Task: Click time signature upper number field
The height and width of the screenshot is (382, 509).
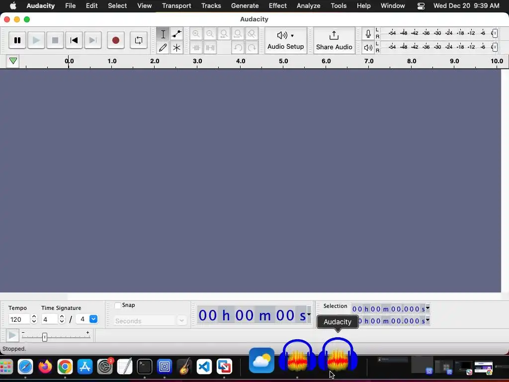Action: [x=50, y=319]
